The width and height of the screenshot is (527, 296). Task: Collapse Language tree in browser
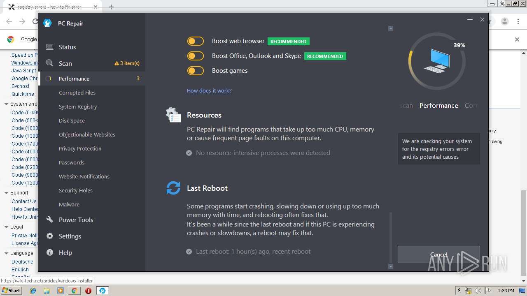click(x=6, y=253)
